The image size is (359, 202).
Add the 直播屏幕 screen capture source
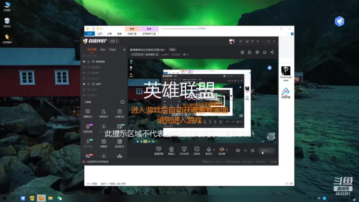(159, 151)
